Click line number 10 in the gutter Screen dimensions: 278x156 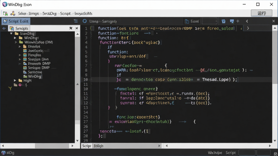pyautogui.click(x=86, y=80)
